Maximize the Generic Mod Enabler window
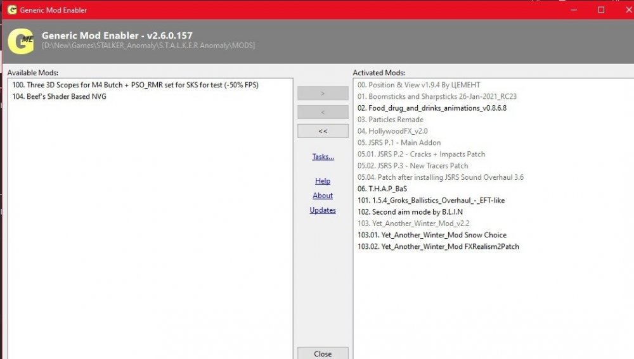634x359 pixels. 601,9
